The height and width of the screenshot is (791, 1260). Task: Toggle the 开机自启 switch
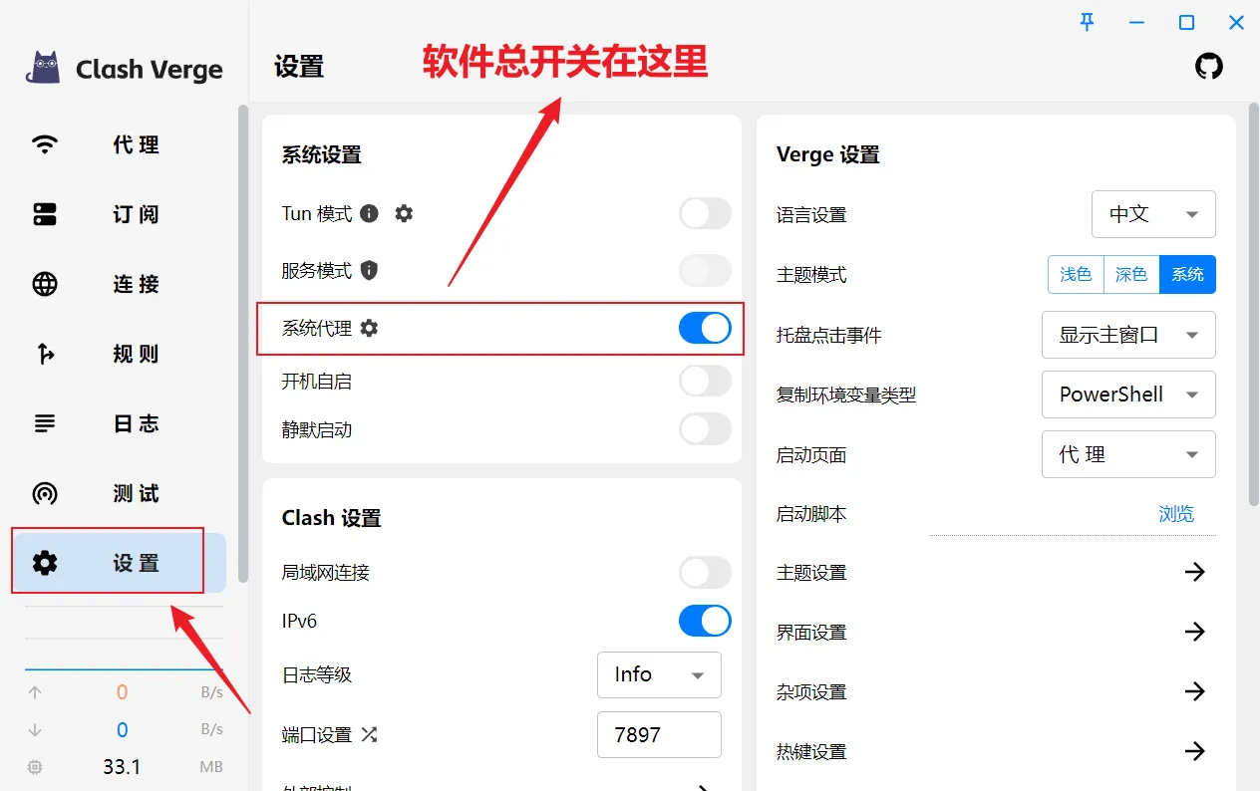(705, 381)
